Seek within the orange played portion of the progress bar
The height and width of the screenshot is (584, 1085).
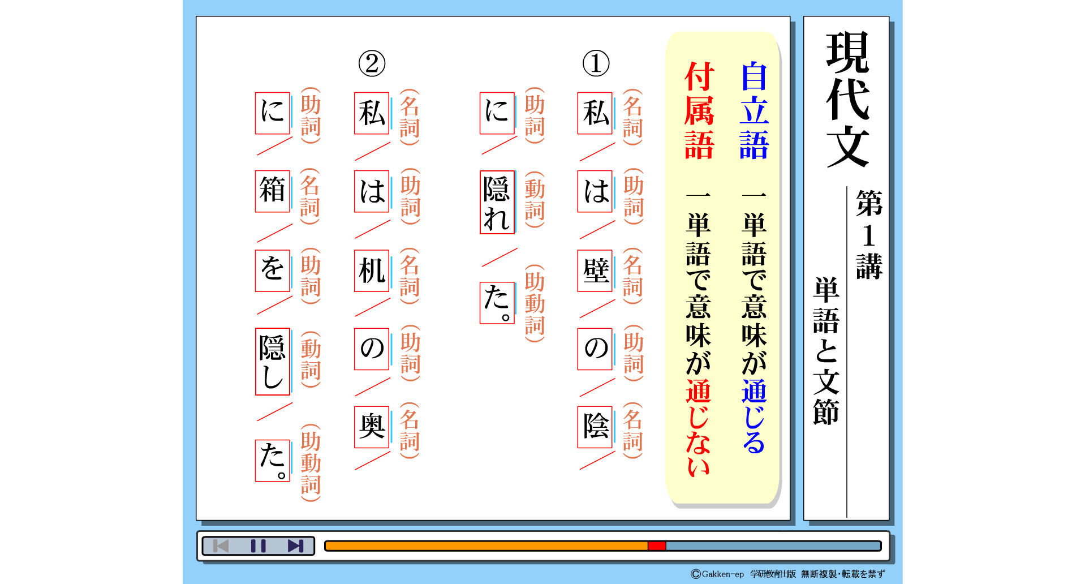tap(486, 546)
